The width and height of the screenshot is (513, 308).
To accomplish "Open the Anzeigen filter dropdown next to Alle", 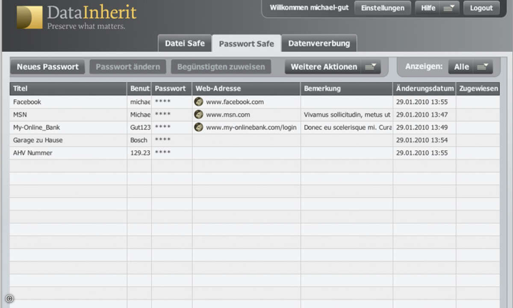I will click(483, 67).
